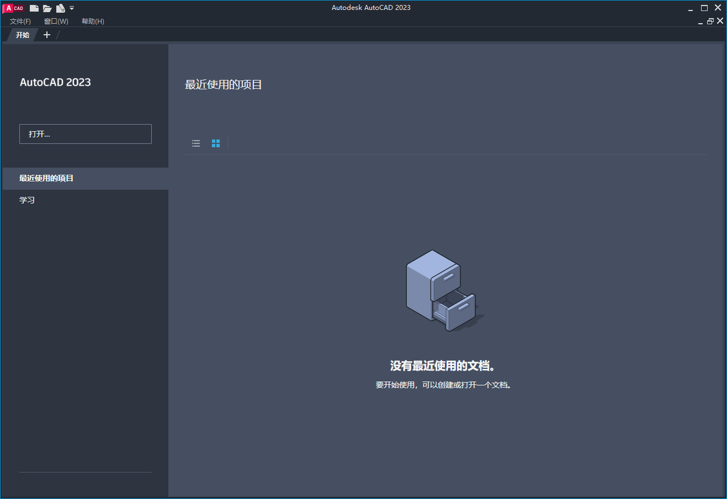Screen dimensions: 727x499
Task: Click the Autodesk AutoCAD 2023 window title
Action: (x=371, y=8)
